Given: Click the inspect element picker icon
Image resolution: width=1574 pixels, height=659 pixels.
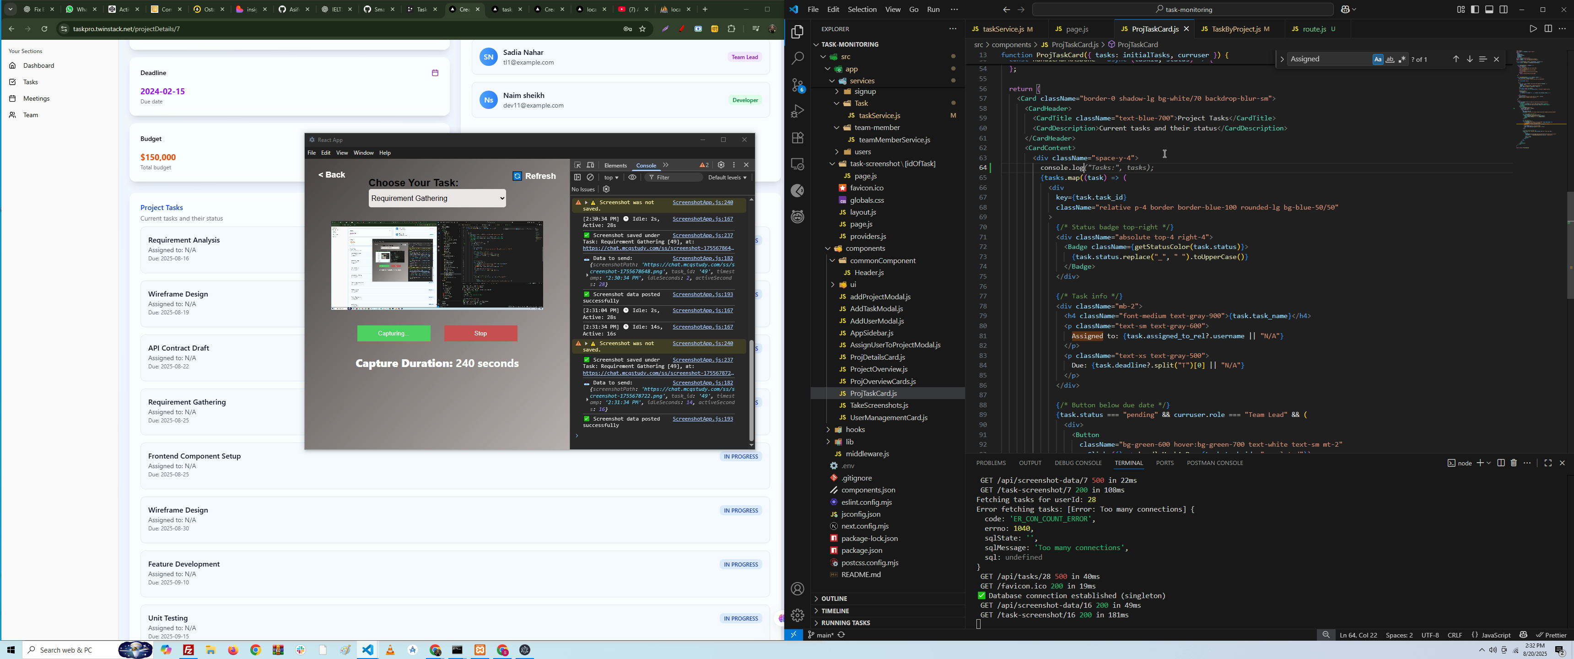Looking at the screenshot, I should pos(577,165).
